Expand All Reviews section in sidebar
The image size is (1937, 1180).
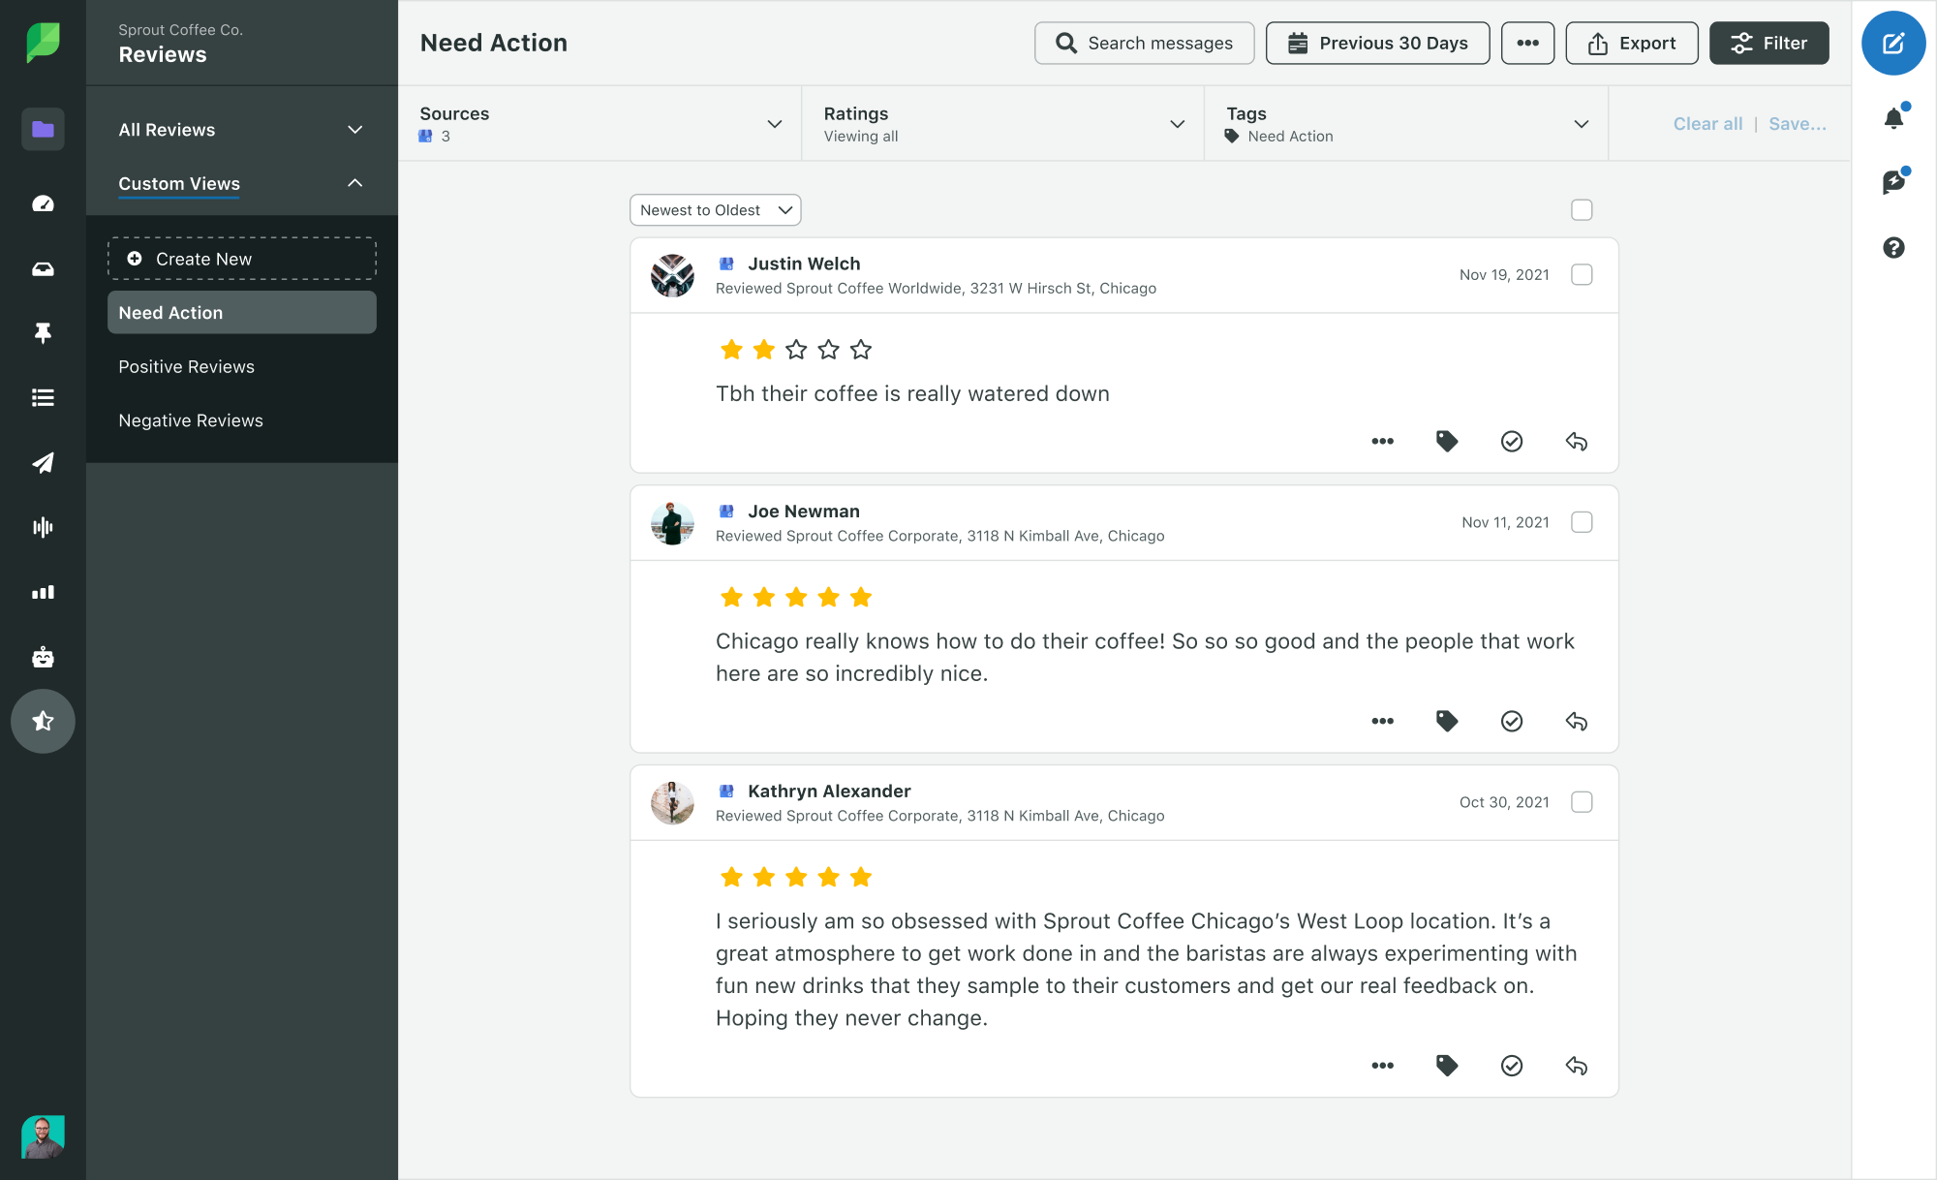pos(354,129)
